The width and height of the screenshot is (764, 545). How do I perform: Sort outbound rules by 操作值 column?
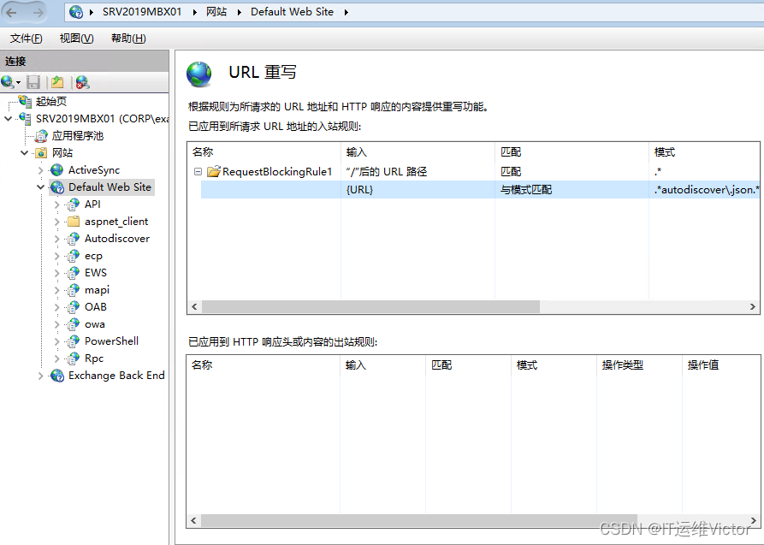(x=721, y=365)
